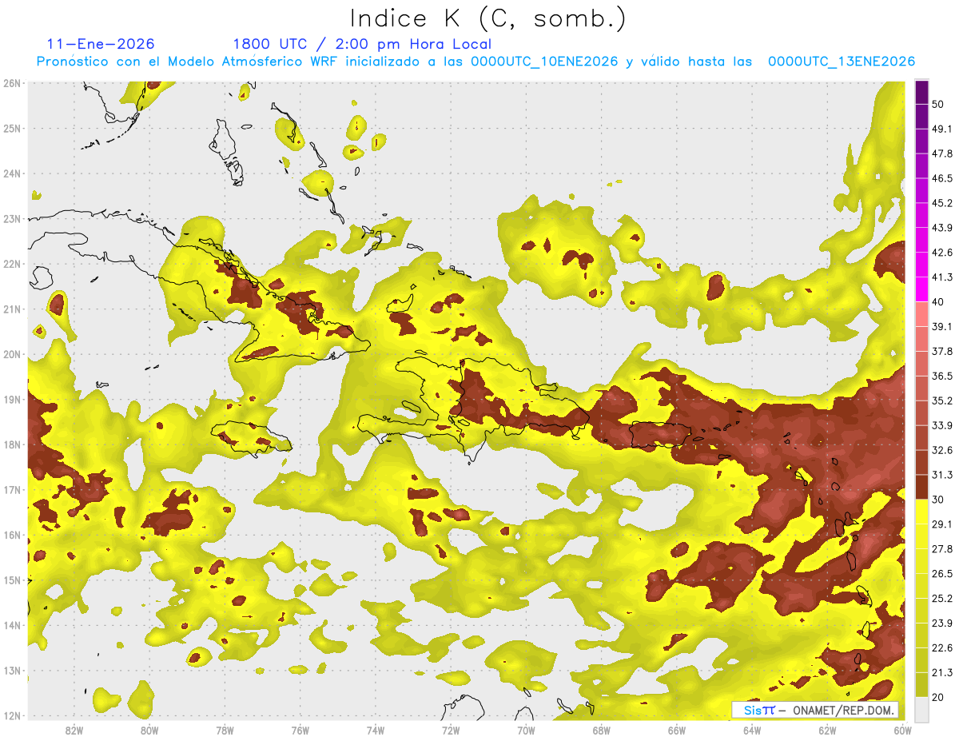This screenshot has height=741, width=959.
Task: Click the 14N latitude label
Action: pyautogui.click(x=12, y=625)
